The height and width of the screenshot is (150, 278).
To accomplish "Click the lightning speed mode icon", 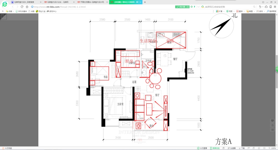I will 194,7.
